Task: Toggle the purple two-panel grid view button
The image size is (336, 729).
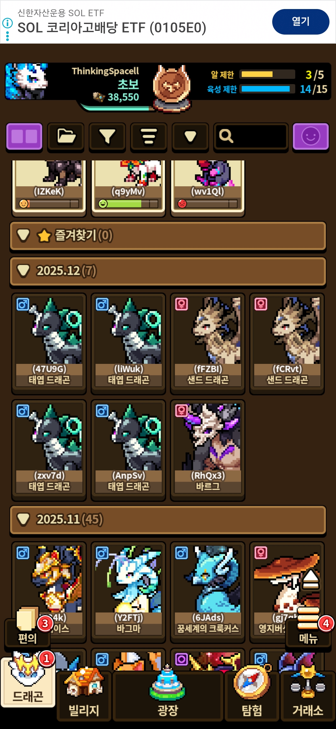Action: [24, 136]
